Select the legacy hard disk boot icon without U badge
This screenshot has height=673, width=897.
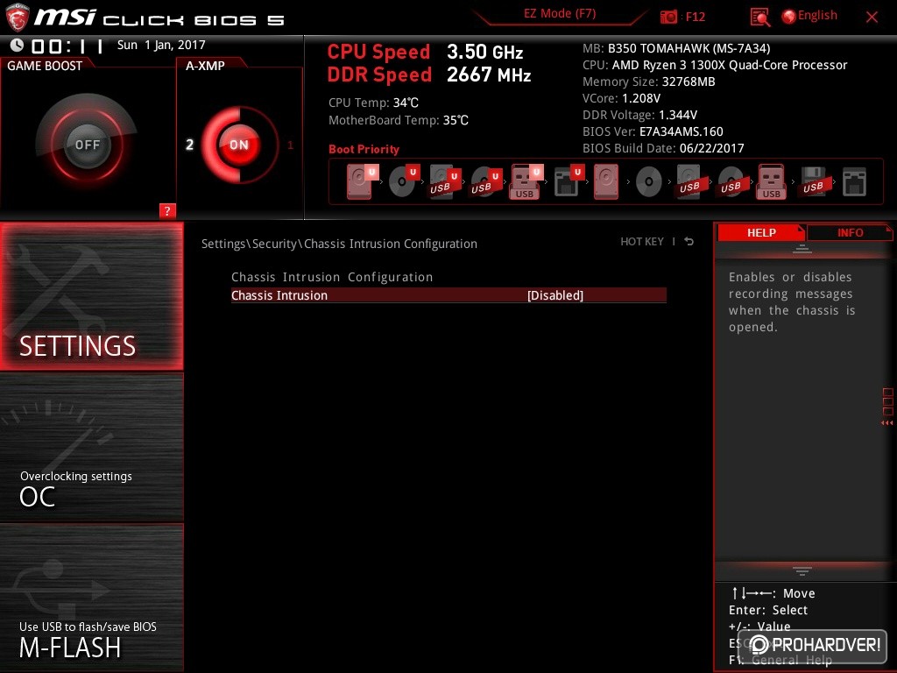tap(606, 182)
